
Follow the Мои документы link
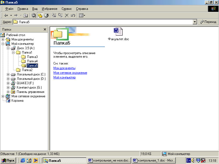[x=64, y=68]
